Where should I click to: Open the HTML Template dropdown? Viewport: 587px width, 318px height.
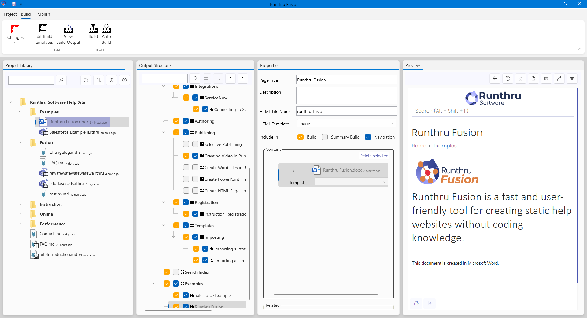(x=346, y=124)
